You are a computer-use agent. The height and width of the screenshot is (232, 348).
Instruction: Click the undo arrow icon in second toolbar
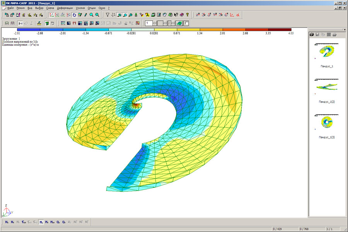pos(52,23)
